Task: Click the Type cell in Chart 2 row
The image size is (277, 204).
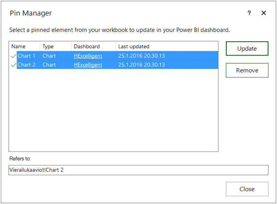Action: [49, 65]
